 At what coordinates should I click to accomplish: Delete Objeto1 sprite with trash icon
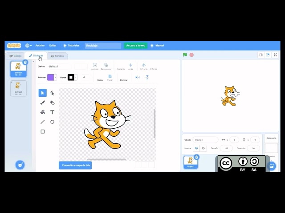[196, 157]
